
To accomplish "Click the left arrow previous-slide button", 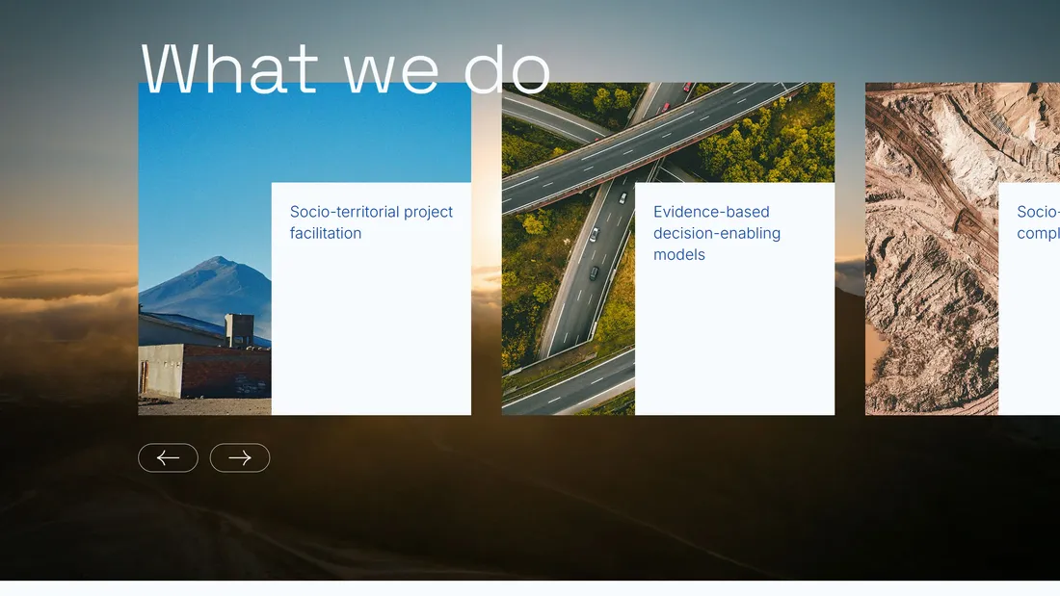I will (168, 458).
